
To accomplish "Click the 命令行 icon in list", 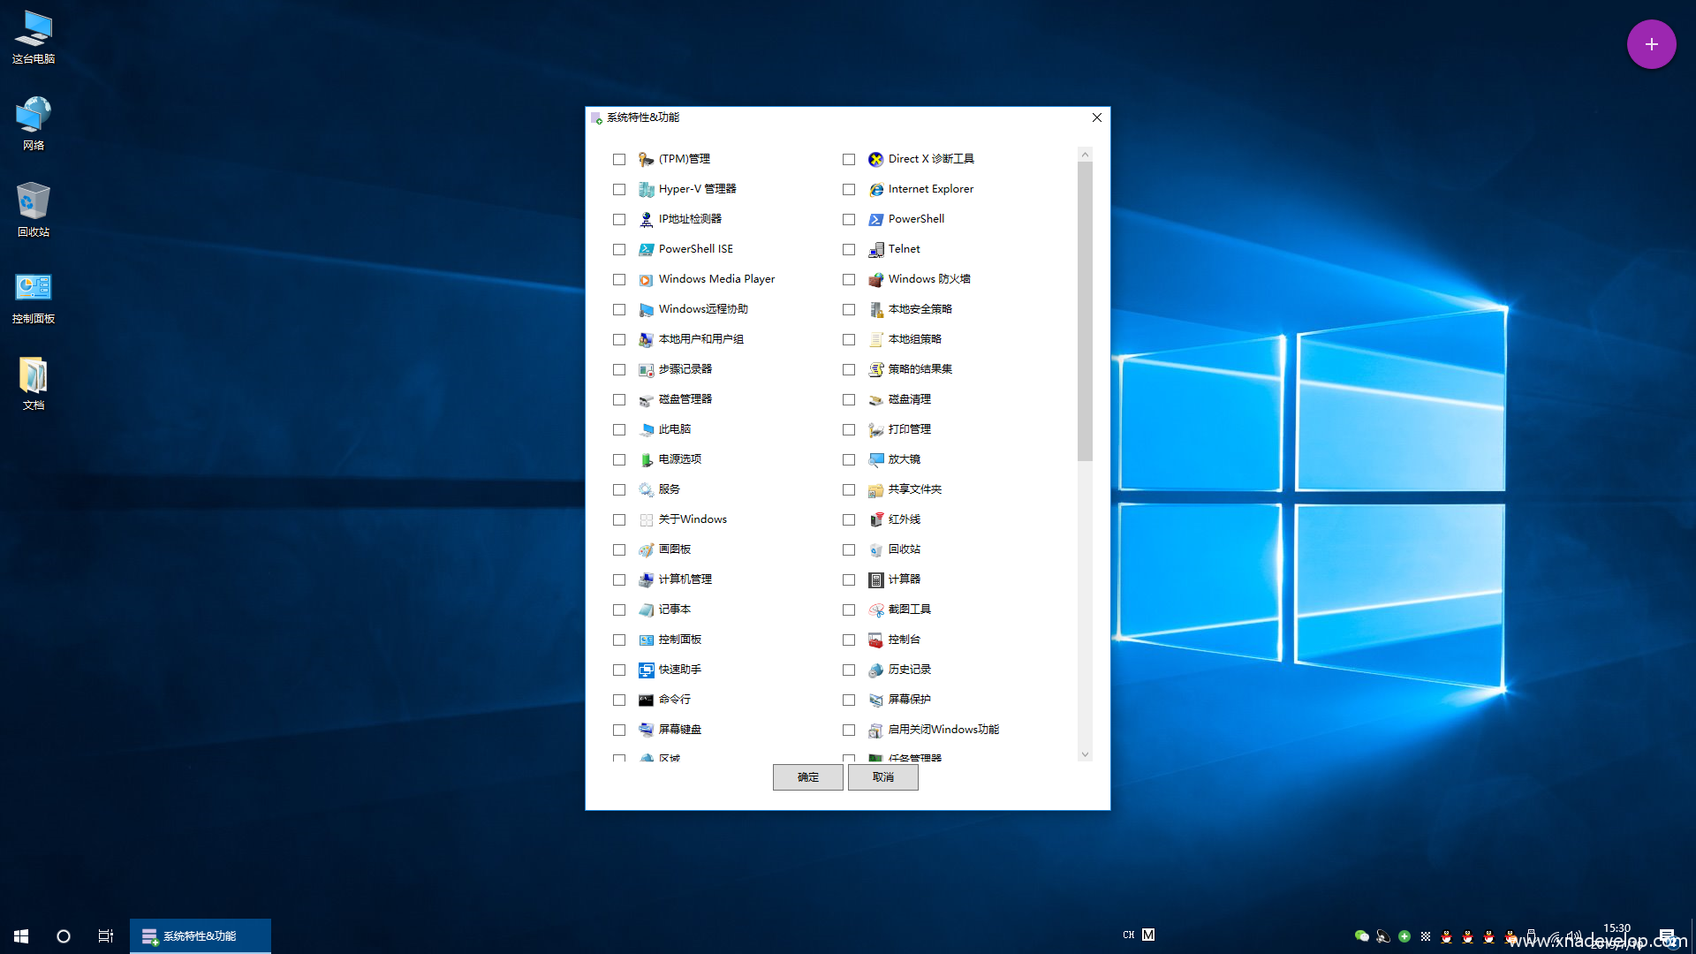I will coord(646,700).
